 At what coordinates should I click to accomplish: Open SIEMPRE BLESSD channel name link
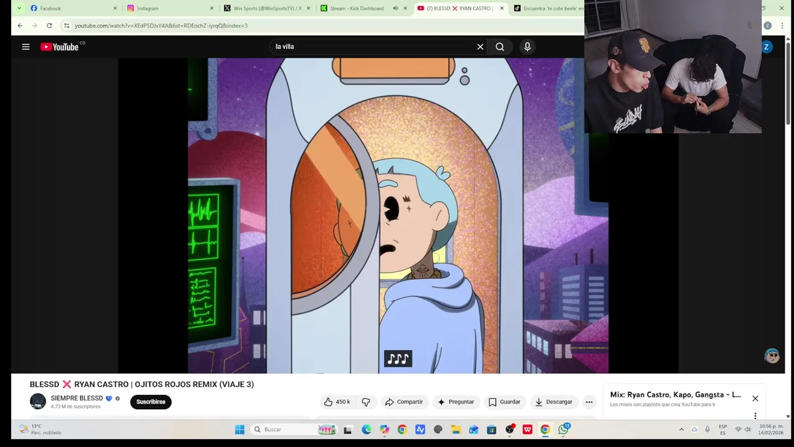click(x=76, y=399)
